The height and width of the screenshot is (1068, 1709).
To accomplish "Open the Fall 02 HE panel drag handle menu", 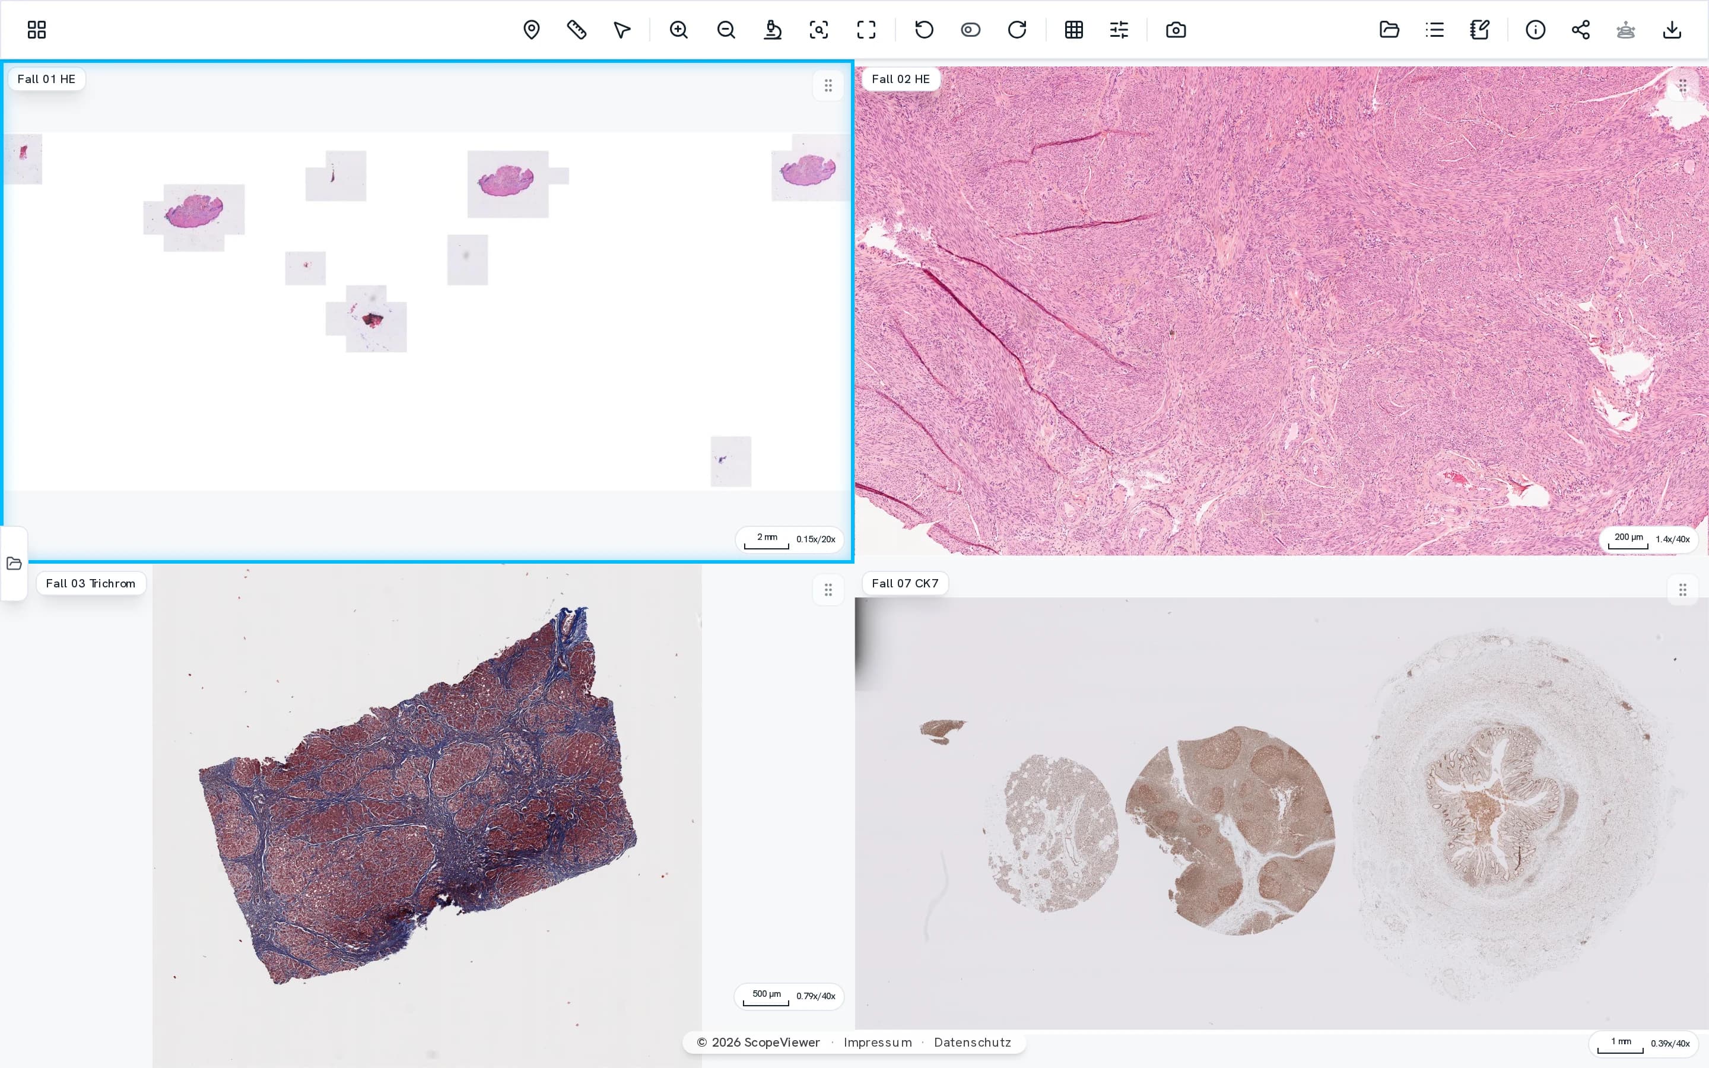I will [1683, 86].
